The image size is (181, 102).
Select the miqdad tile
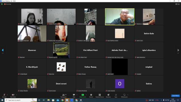pyautogui.click(x=149, y=67)
